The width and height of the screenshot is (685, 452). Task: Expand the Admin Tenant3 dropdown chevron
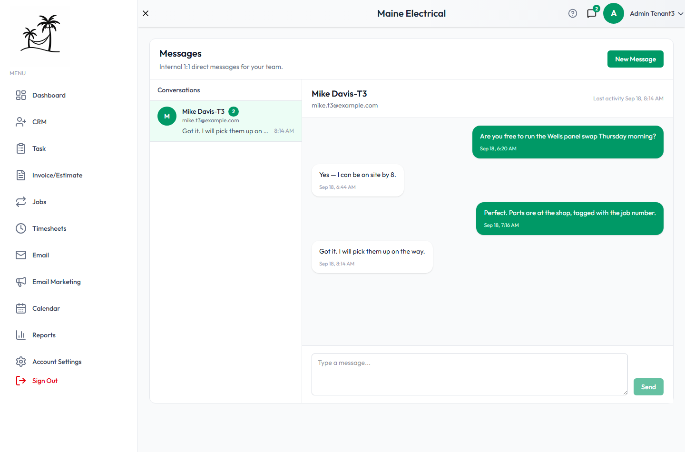pyautogui.click(x=681, y=14)
